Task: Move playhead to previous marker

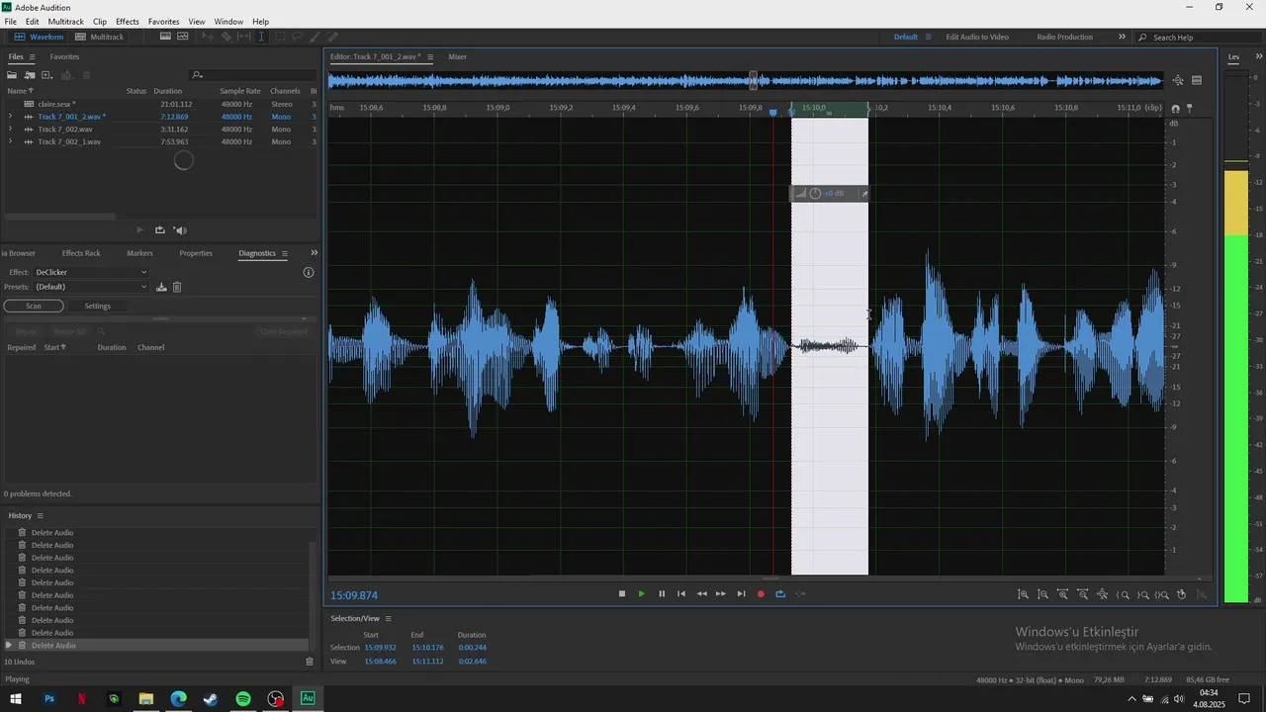Action: (681, 594)
